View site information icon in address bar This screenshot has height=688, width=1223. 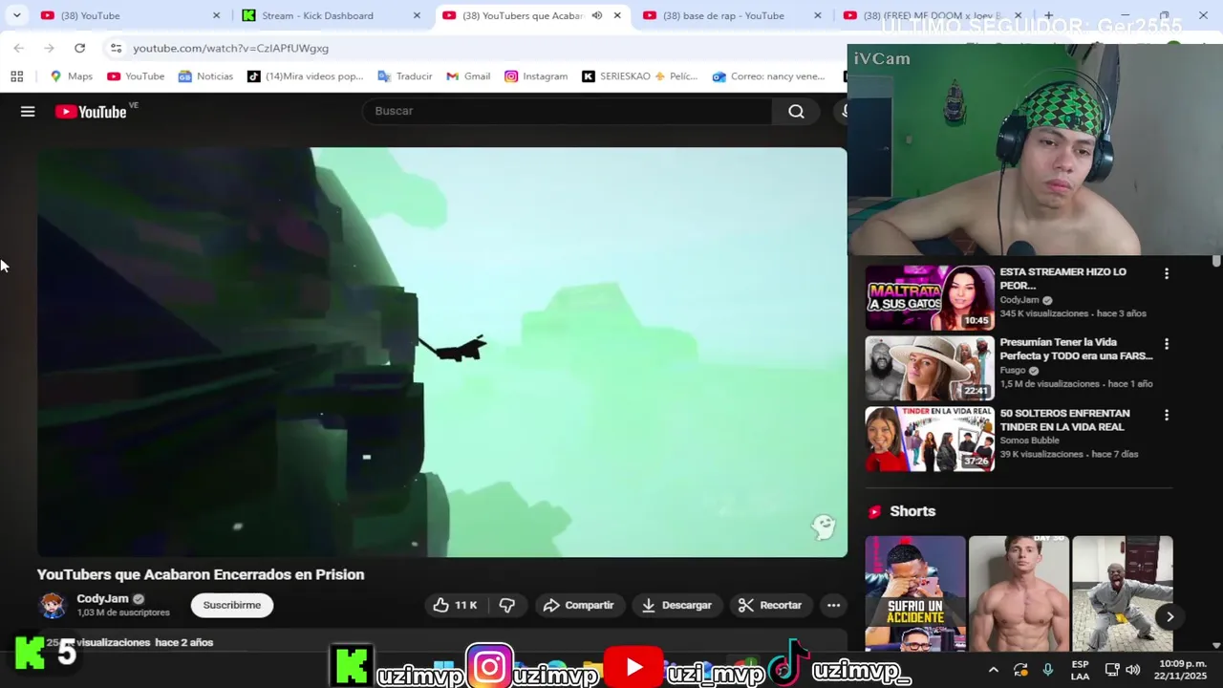coord(116,48)
